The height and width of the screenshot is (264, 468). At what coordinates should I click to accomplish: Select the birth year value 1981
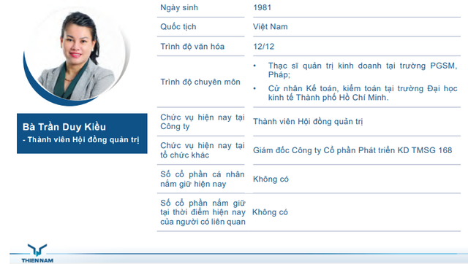tap(262, 7)
